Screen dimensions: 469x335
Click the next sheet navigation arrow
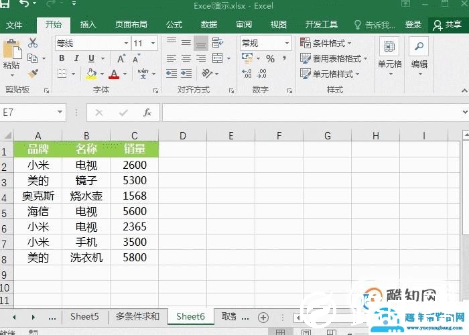pyautogui.click(x=33, y=317)
